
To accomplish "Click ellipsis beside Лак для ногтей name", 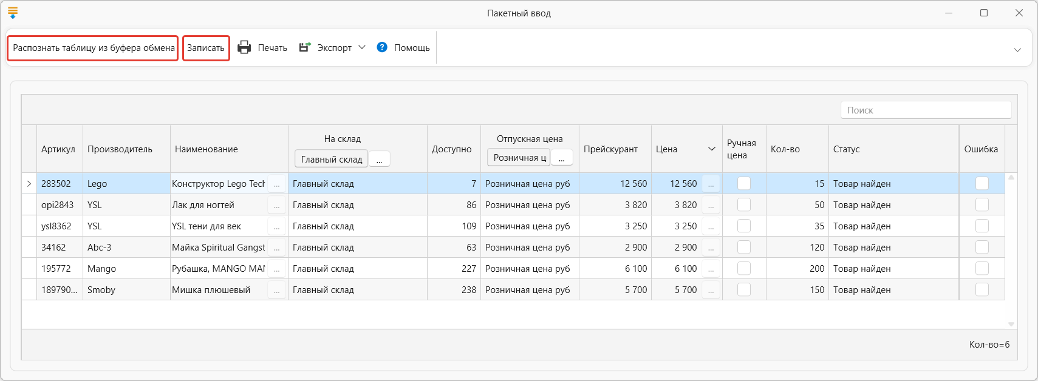I will click(x=276, y=204).
